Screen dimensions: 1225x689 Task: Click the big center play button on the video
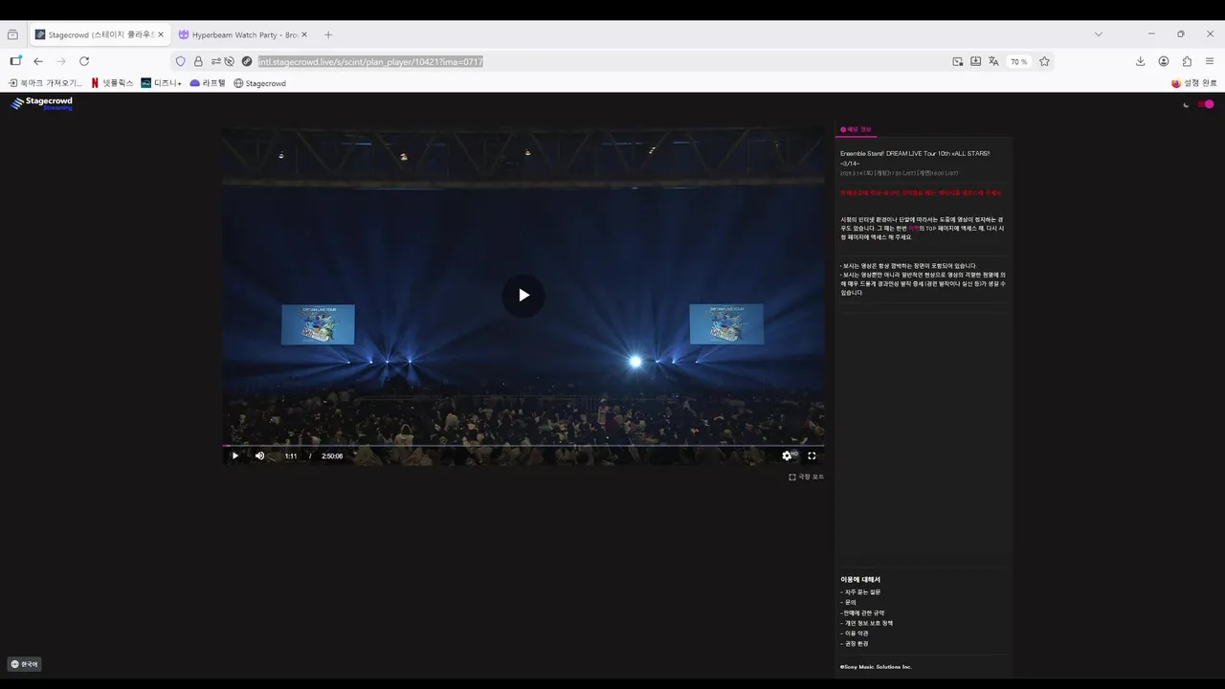click(523, 295)
